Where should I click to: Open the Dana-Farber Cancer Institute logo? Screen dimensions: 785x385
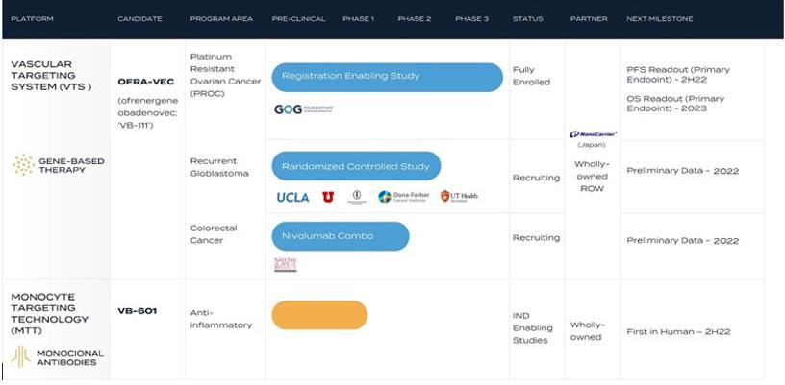403,197
